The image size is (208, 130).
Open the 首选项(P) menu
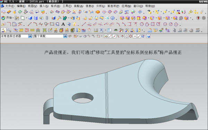(x=113, y=6)
